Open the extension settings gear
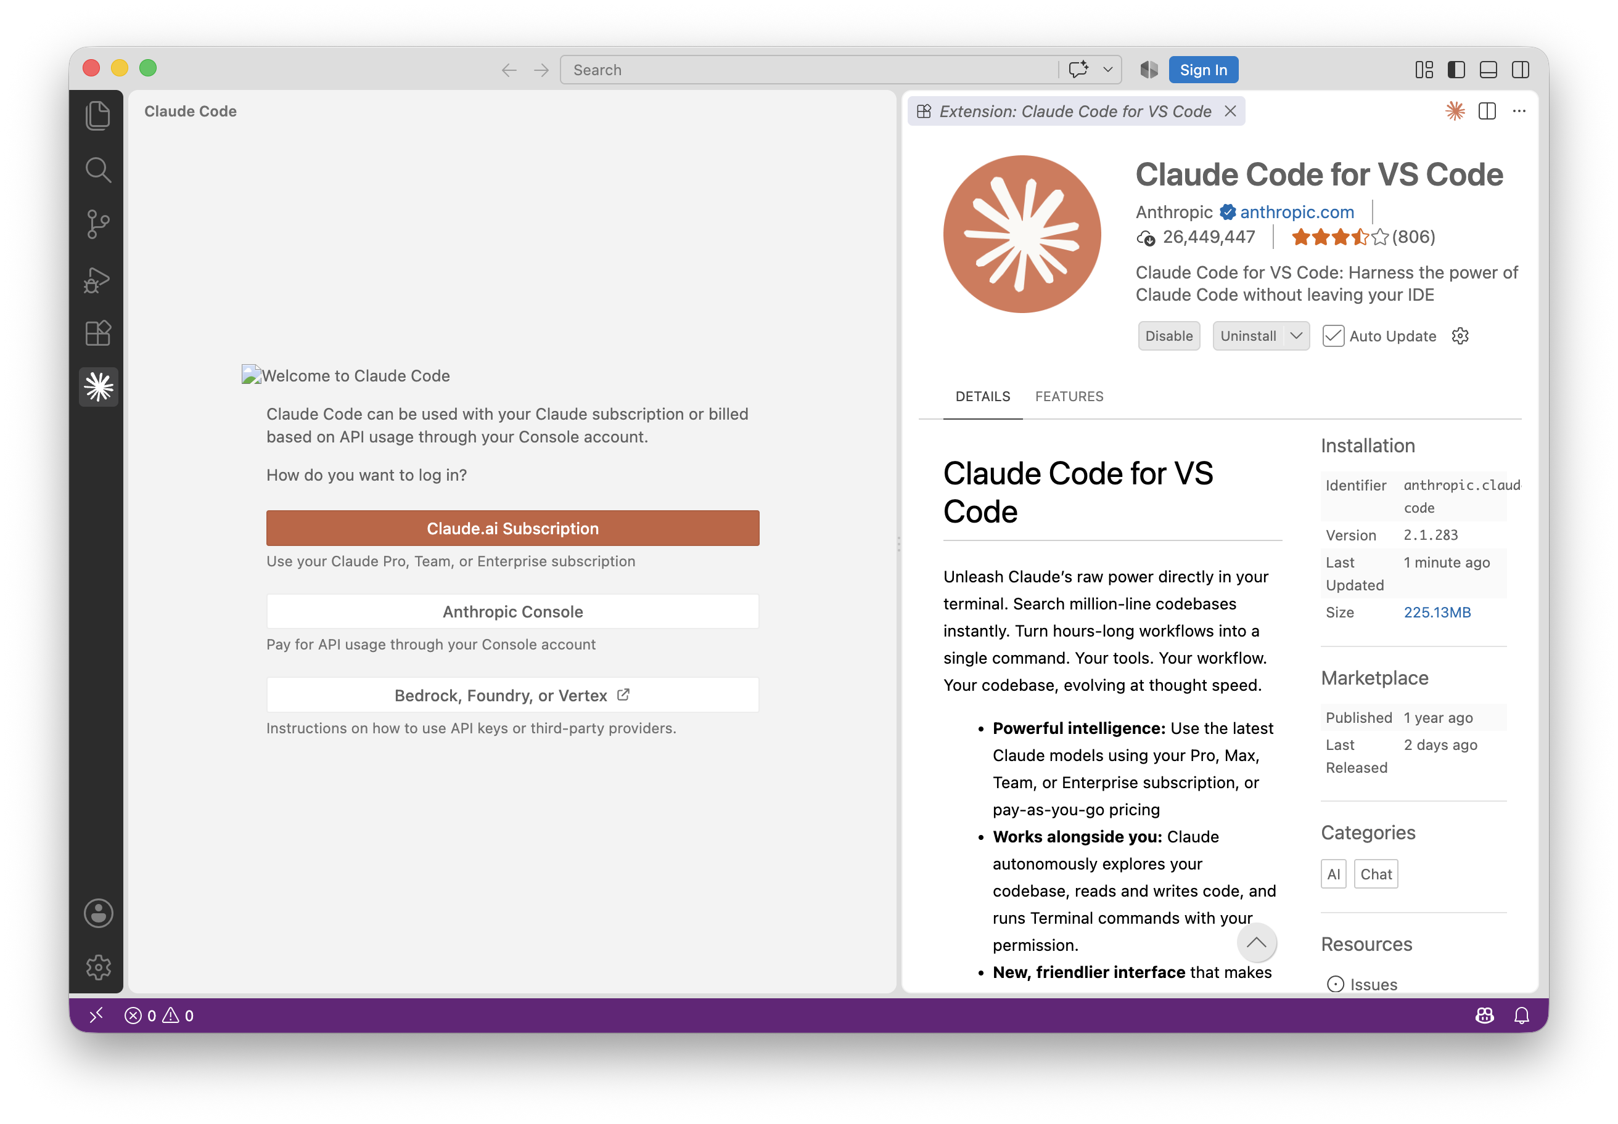The height and width of the screenshot is (1124, 1618). pos(1460,336)
